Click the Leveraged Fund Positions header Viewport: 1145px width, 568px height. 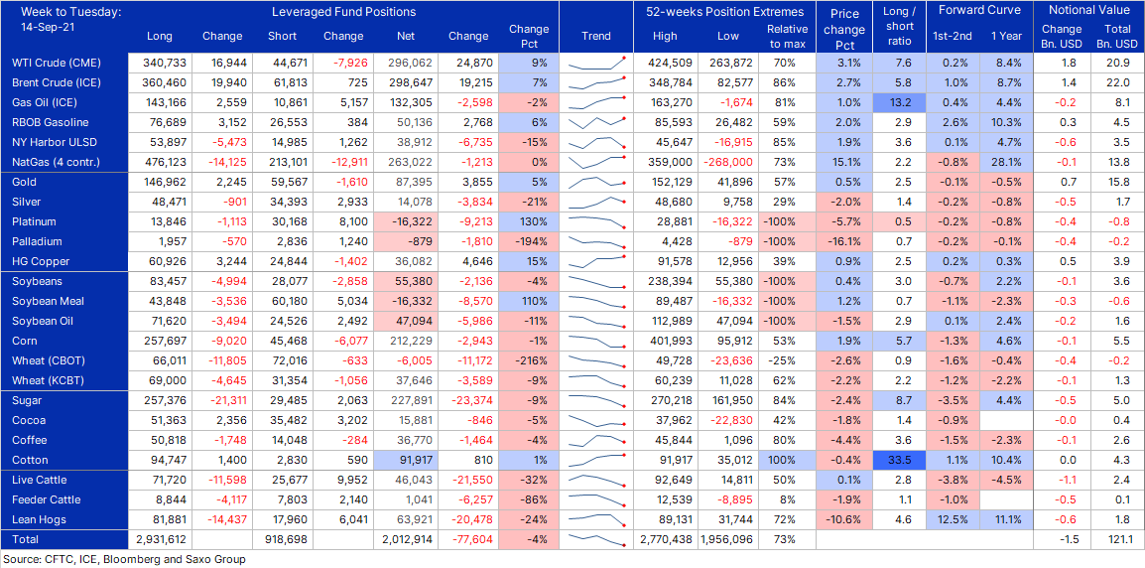(343, 12)
